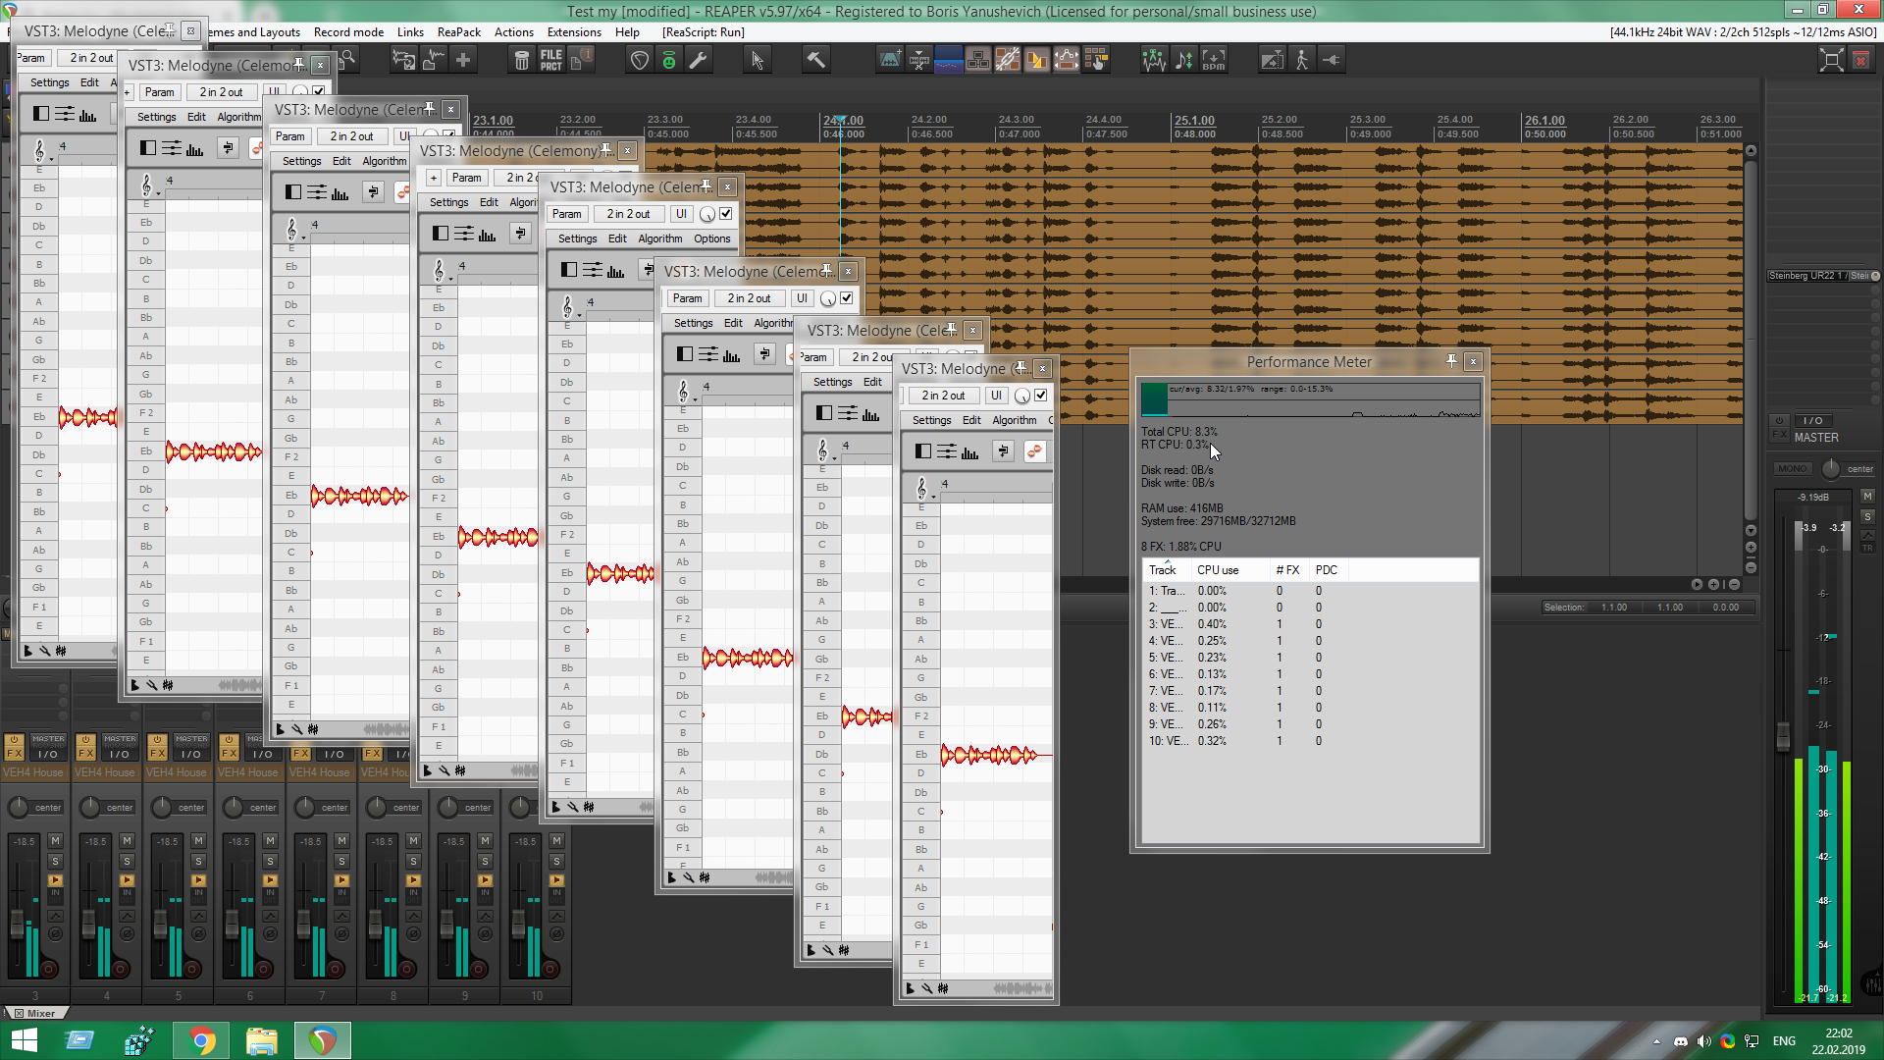
Task: Toggle the MONO button on master track
Action: 1792,469
